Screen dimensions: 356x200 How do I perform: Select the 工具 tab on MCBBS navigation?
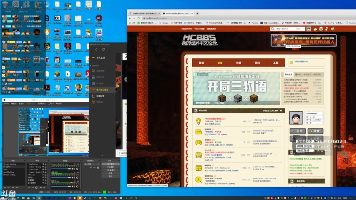click(275, 63)
